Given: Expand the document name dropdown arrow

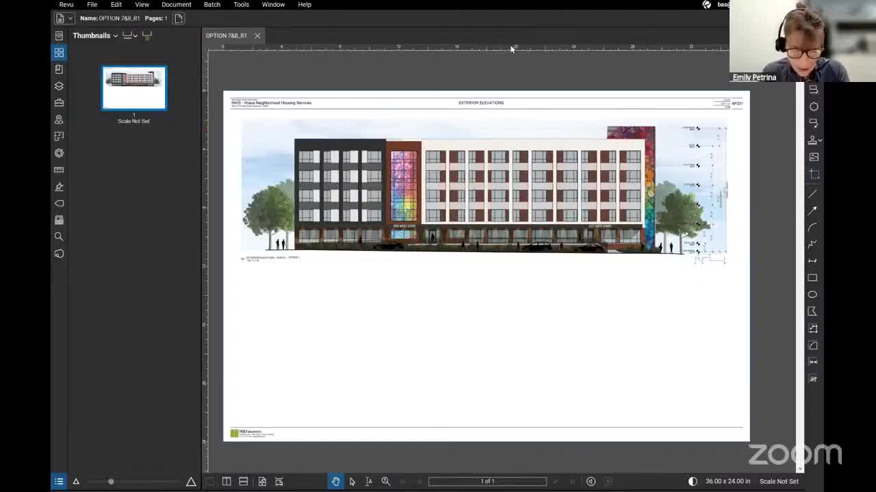Looking at the screenshot, I should click(70, 18).
